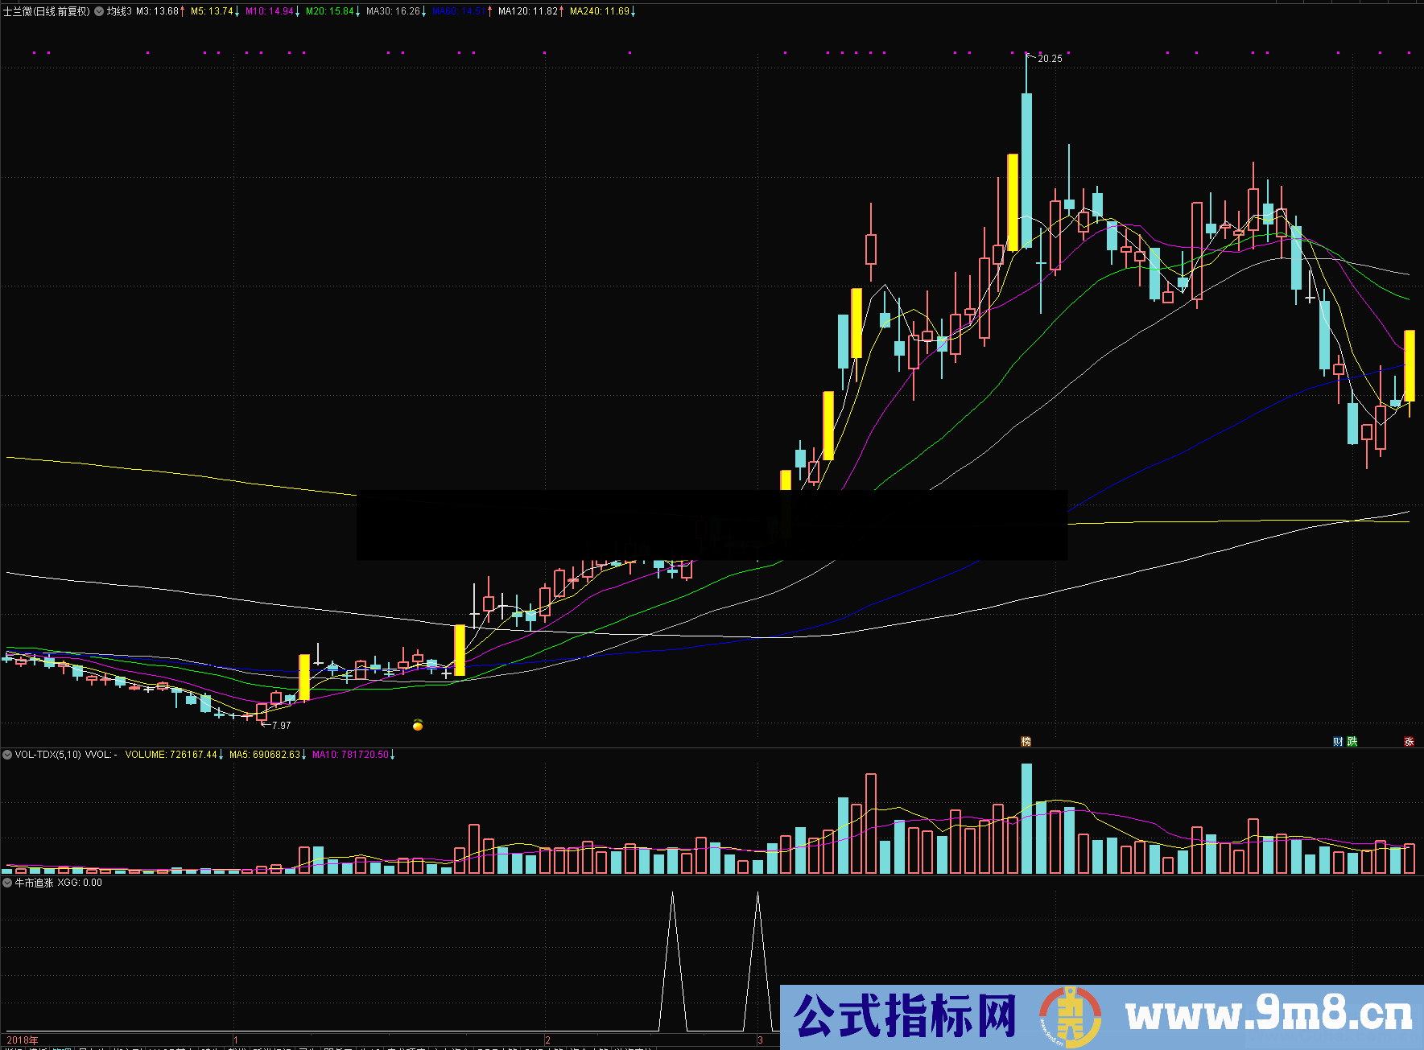
Task: Select the 士兰微(日线.前复权) chart title
Action: 47,11
